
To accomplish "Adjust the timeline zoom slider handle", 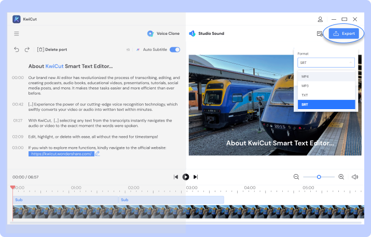I will click(x=319, y=177).
